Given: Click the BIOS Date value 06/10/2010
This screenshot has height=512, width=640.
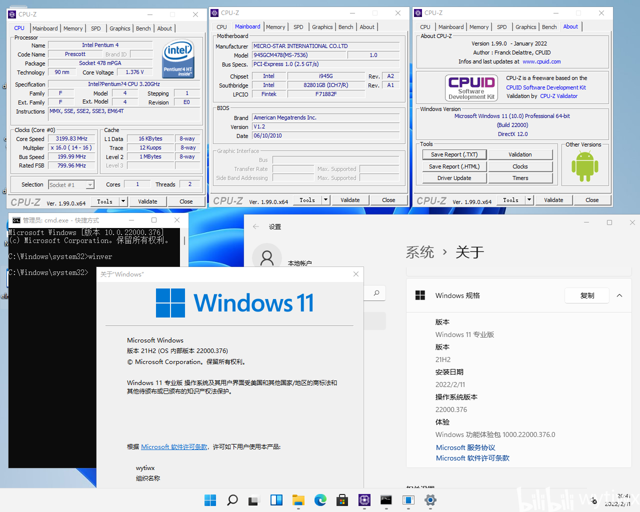Looking at the screenshot, I should [x=326, y=135].
